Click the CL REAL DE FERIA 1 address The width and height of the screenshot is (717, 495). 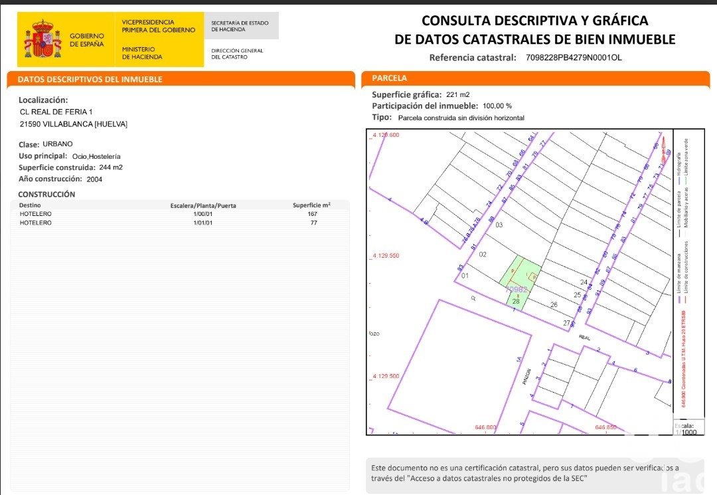pyautogui.click(x=56, y=112)
